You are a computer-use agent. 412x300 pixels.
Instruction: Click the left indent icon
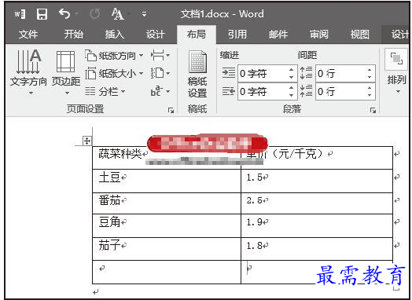pyautogui.click(x=229, y=73)
